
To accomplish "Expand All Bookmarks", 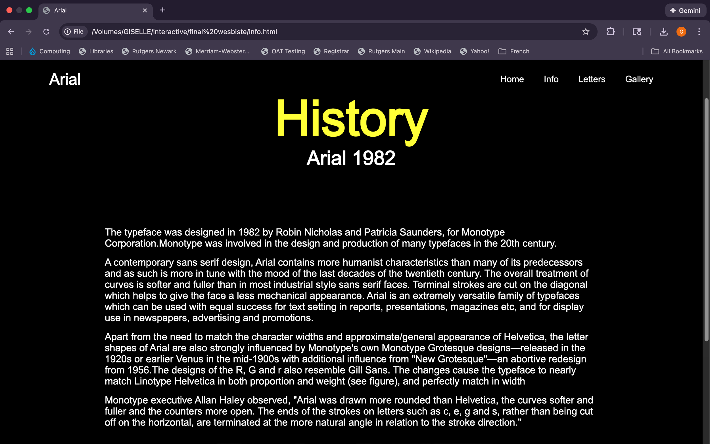I will click(x=682, y=51).
